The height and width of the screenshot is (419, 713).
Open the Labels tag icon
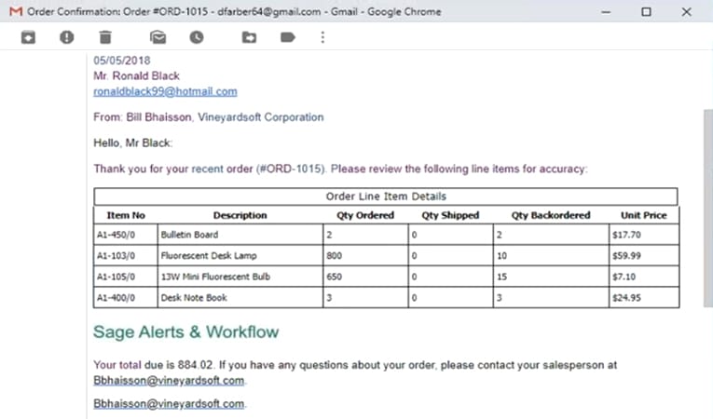click(288, 37)
